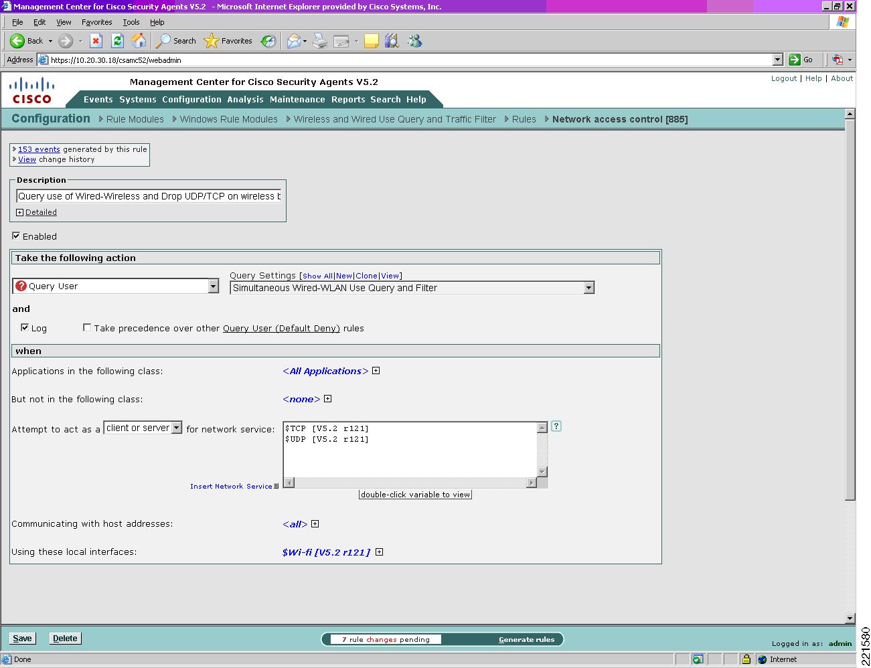Refresh the page using the Refresh icon

[x=117, y=41]
